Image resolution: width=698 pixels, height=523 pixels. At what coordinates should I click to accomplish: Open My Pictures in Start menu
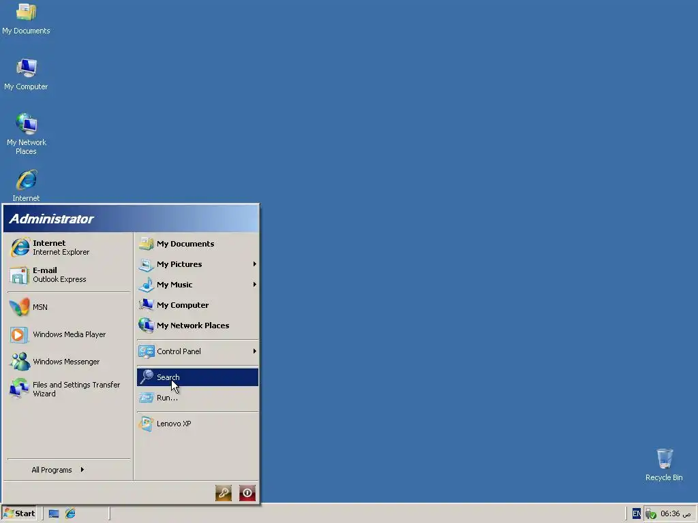click(x=197, y=264)
